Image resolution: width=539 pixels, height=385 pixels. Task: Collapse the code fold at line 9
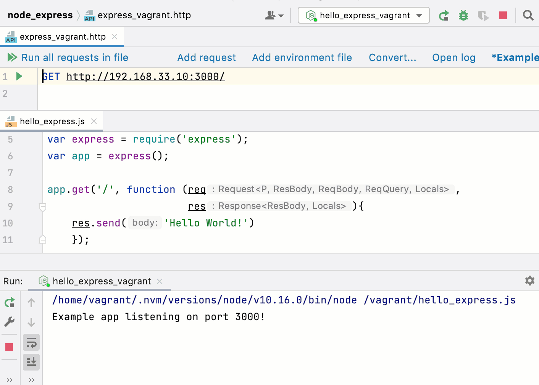click(x=42, y=208)
